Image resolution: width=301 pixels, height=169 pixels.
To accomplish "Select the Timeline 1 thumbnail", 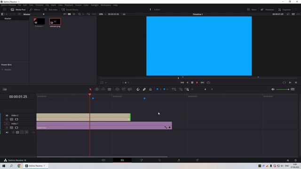I will click(40, 22).
